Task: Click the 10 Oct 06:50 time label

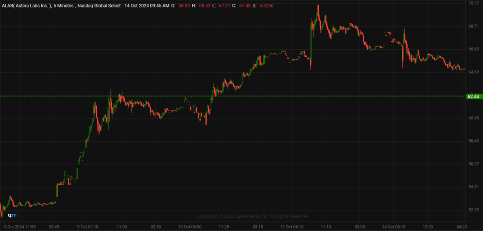Action: (x=190, y=227)
